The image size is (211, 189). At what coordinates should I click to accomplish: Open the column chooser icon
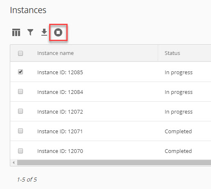click(16, 32)
